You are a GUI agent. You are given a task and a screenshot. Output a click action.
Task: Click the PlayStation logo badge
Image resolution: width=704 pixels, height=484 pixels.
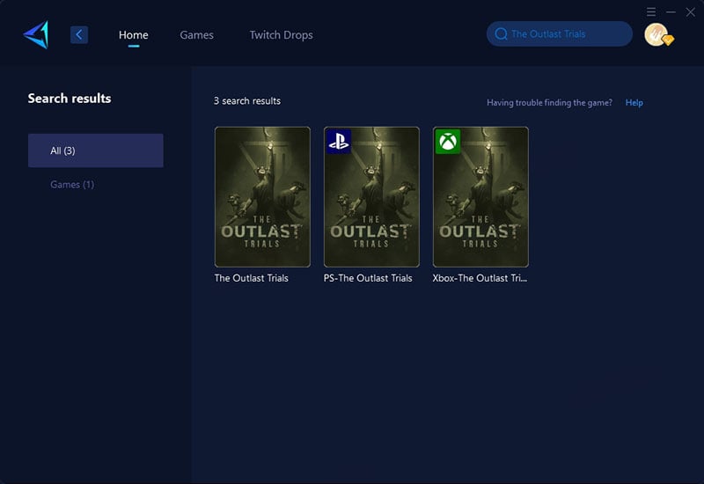pyautogui.click(x=339, y=142)
